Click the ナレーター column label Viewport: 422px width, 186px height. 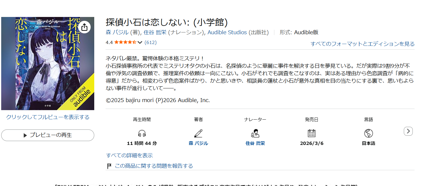pos(255,119)
